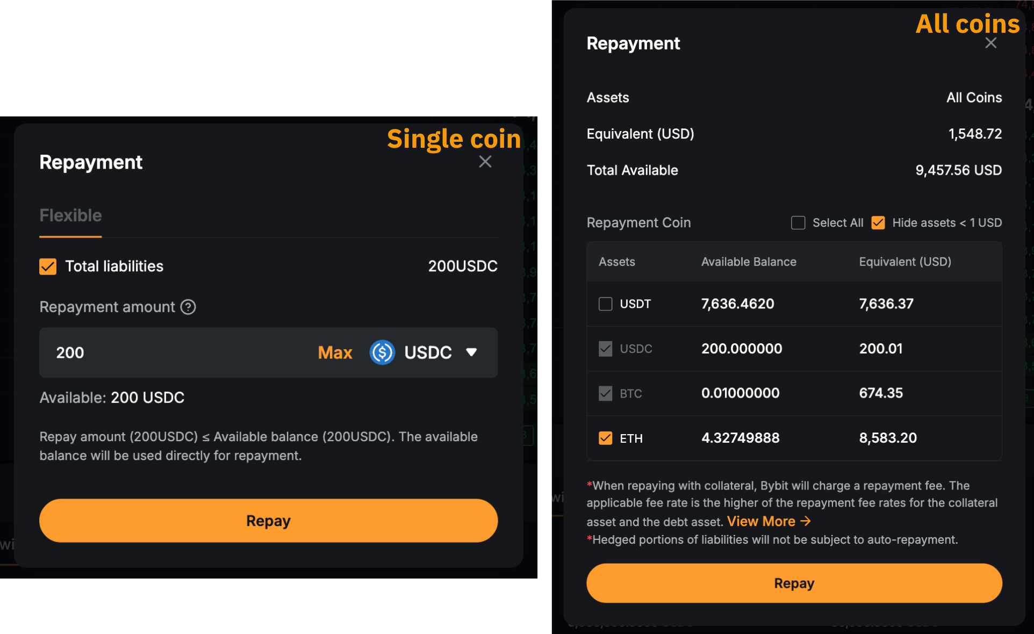Uncheck the ETH repayment coin
This screenshot has width=1034, height=634.
606,438
